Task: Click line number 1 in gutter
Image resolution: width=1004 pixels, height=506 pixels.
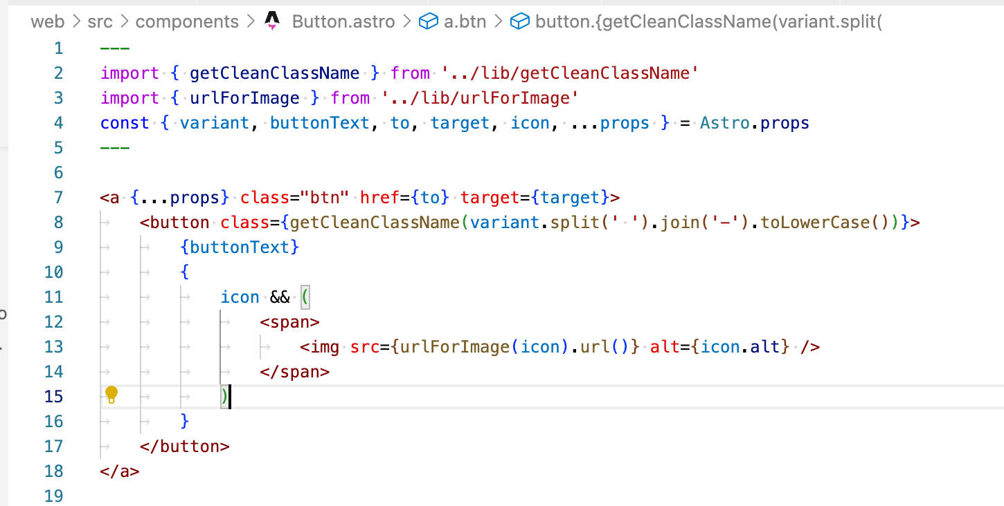Action: pos(58,48)
